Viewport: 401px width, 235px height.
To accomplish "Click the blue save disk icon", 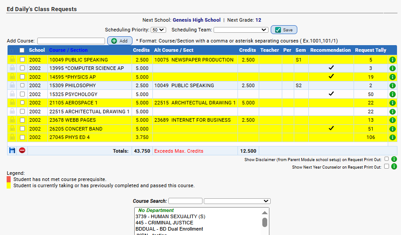I will pyautogui.click(x=12, y=150).
